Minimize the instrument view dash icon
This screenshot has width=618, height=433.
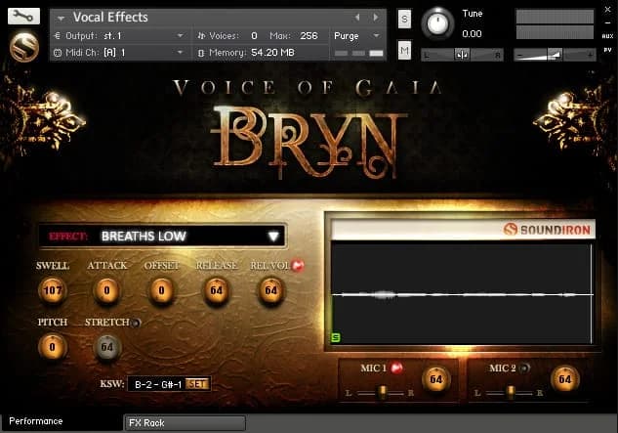[x=607, y=22]
